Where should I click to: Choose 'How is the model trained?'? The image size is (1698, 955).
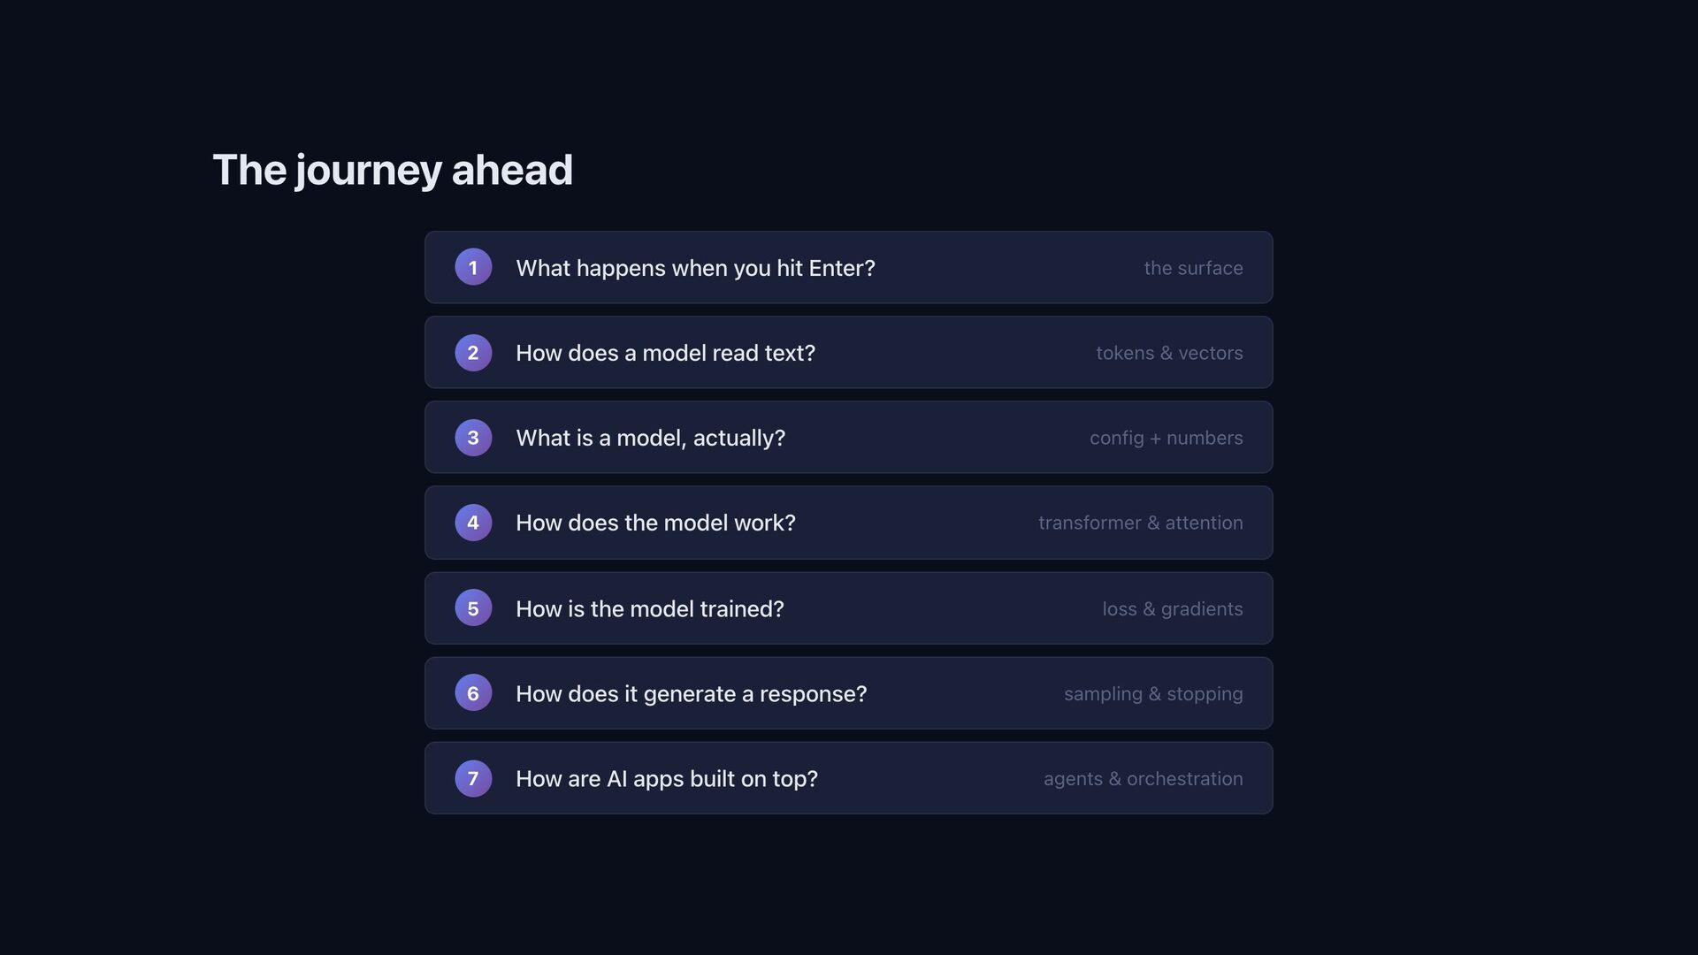[x=649, y=608]
